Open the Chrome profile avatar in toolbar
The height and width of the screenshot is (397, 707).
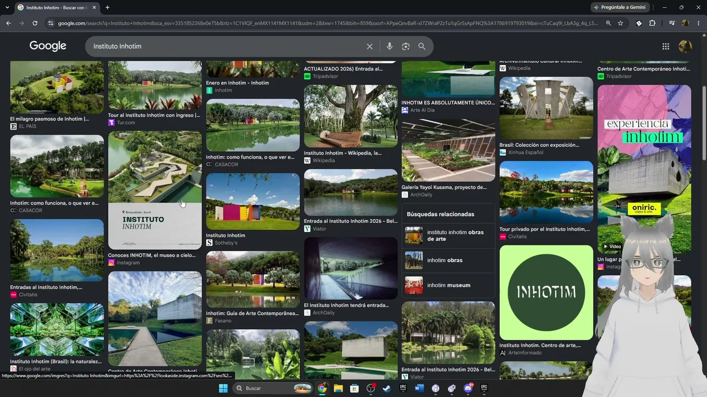(x=685, y=23)
